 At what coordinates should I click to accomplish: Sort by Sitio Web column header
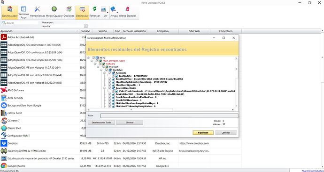pos(194,31)
